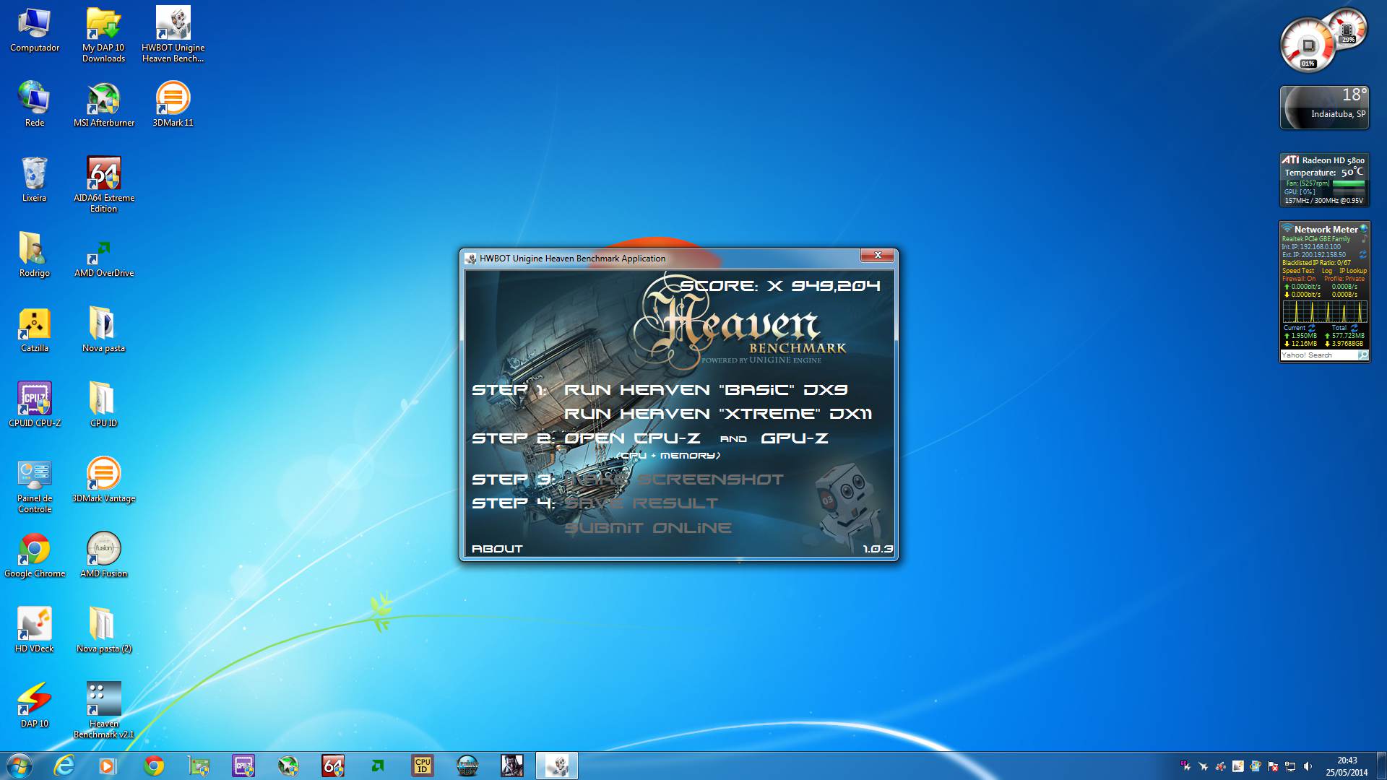Launch 3DMark Vantage shortcut
Image resolution: width=1387 pixels, height=780 pixels.
pos(103,480)
